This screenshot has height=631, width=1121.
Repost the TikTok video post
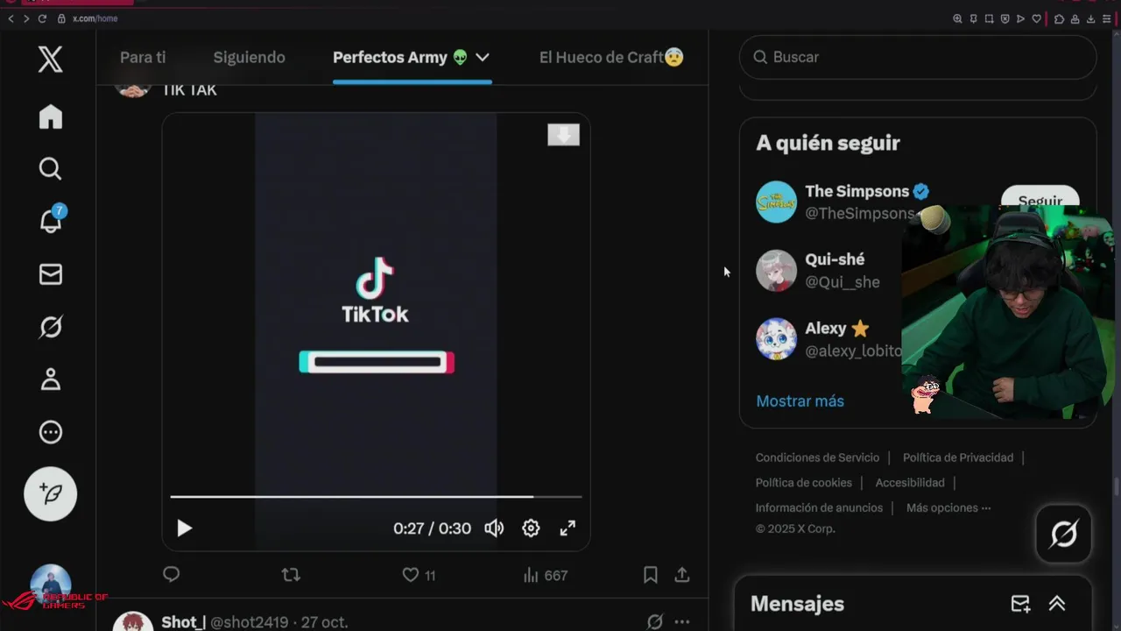tap(291, 575)
